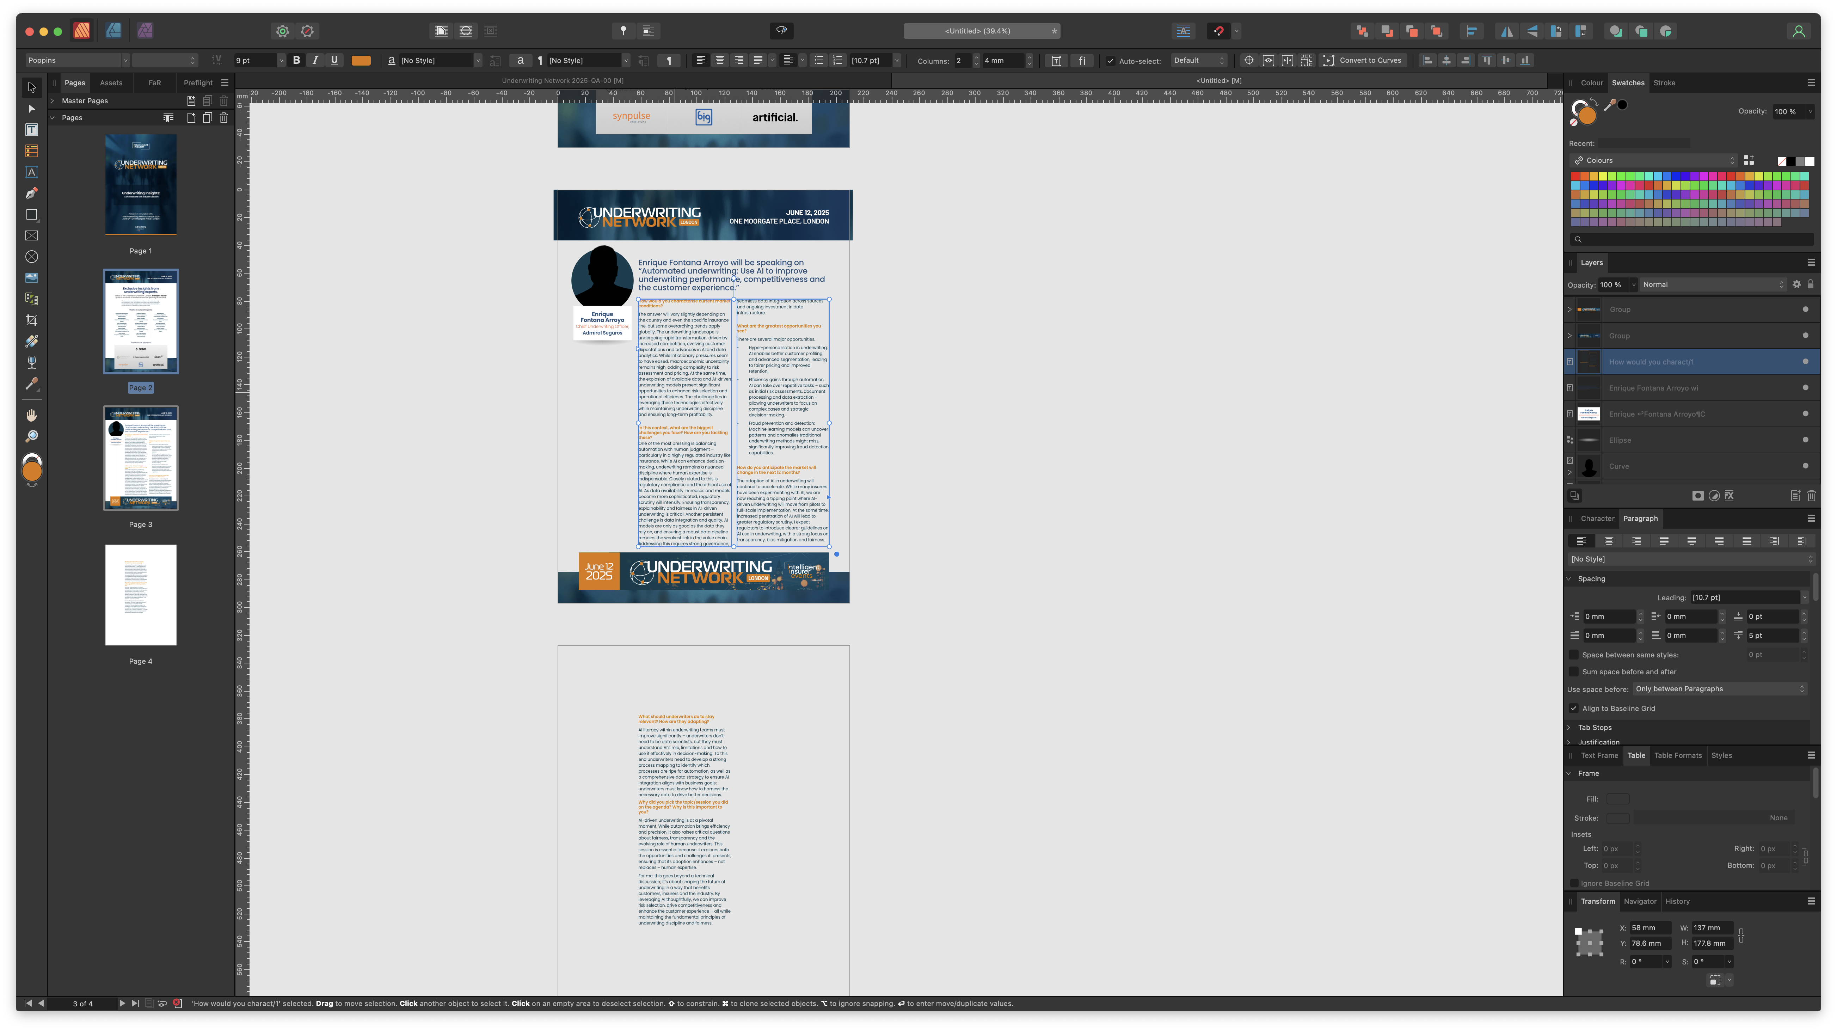This screenshot has height=1030, width=1837.
Task: Open the Colours palette dropdown
Action: pos(1654,160)
